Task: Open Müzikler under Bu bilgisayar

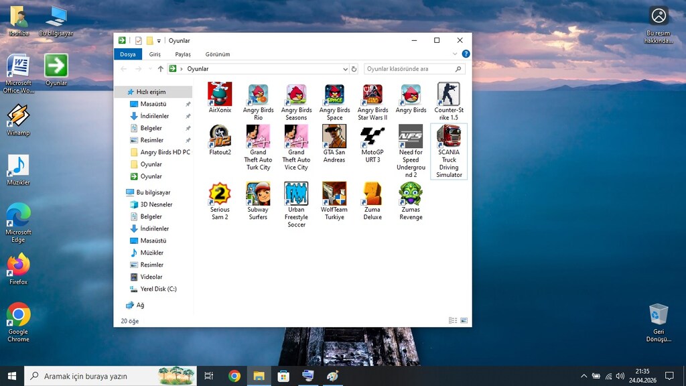Action: click(x=153, y=253)
